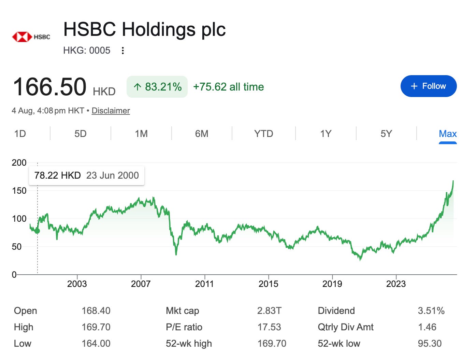
Task: Click the chart peak near 2025
Action: pos(453,181)
